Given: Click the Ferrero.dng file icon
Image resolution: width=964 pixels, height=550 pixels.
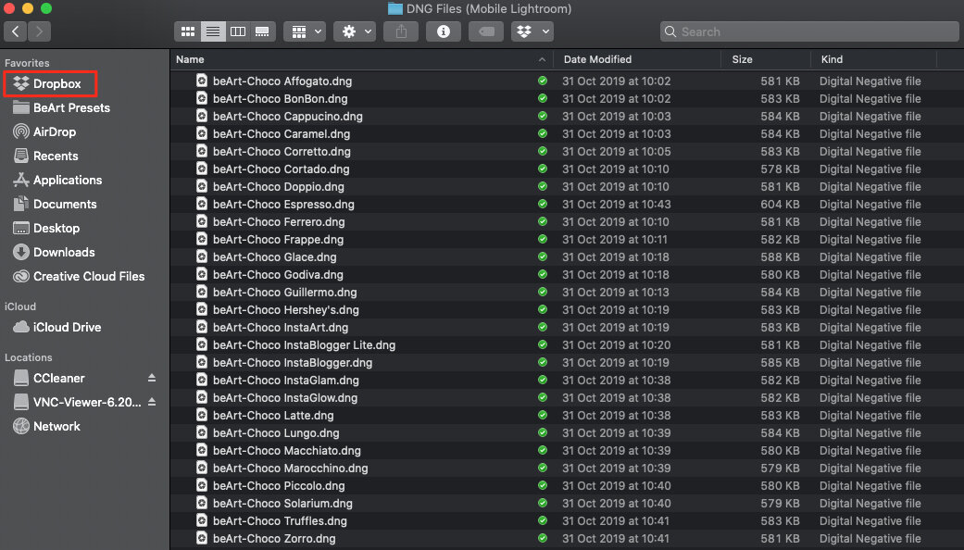Looking at the screenshot, I should 202,221.
